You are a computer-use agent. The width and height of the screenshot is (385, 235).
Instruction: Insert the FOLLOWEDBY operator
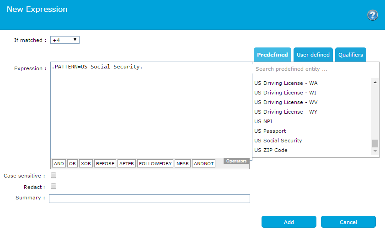point(155,164)
